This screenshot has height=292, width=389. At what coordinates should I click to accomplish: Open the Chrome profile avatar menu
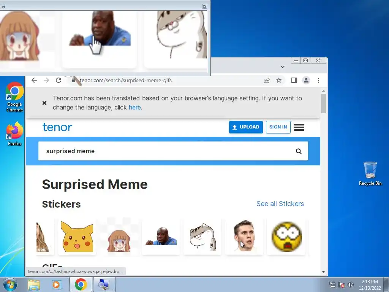tap(306, 80)
